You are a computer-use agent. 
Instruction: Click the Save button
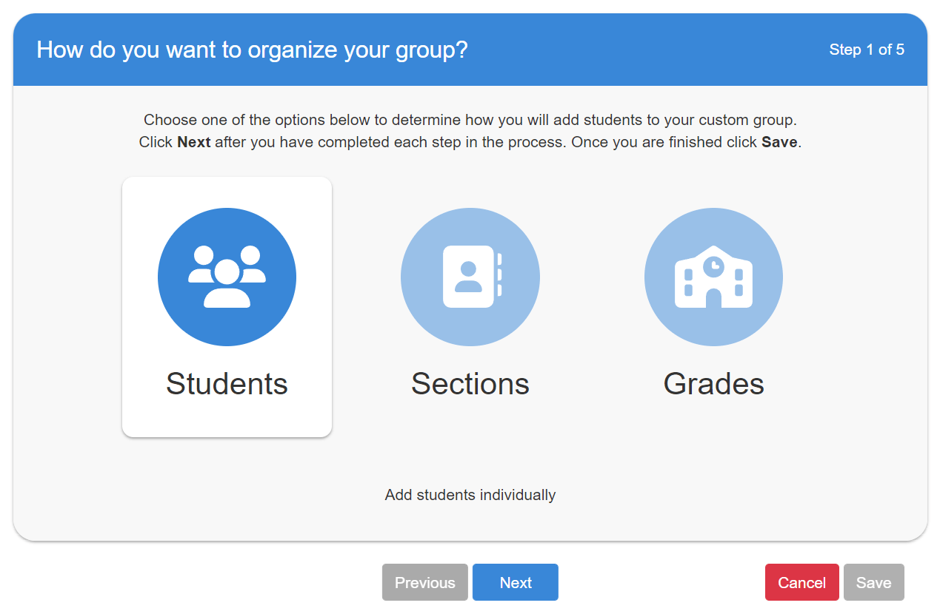click(x=873, y=582)
